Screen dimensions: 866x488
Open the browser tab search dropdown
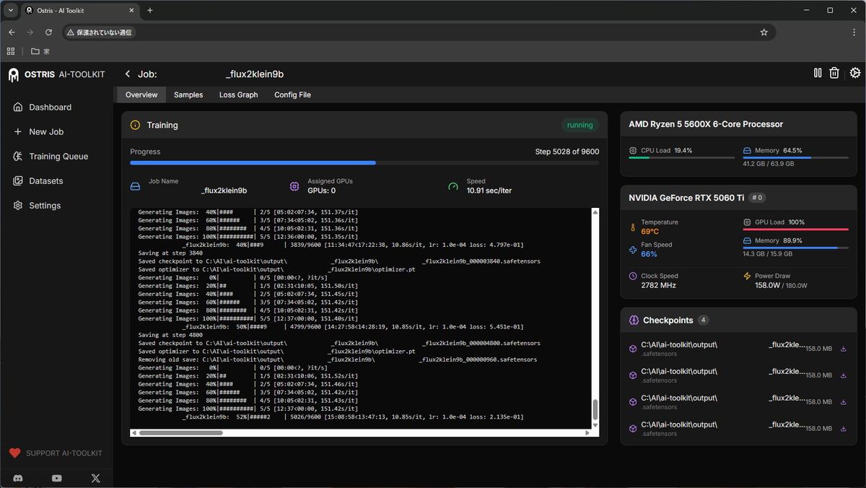[x=10, y=10]
